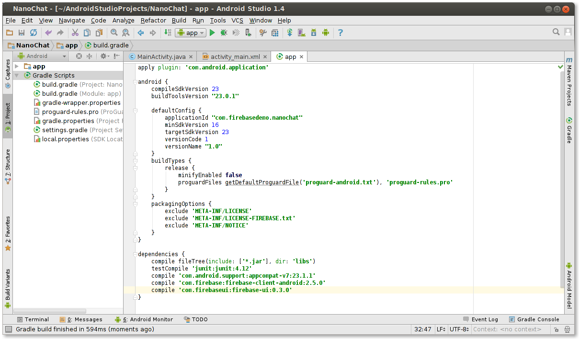
Task: Collapse all in Project panel
Action: click(x=89, y=56)
